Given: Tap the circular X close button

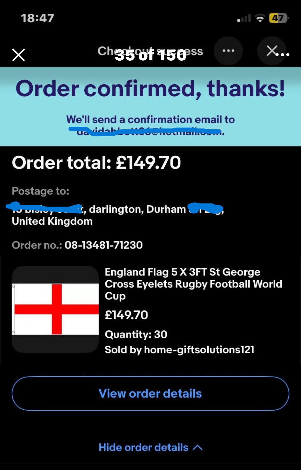Looking at the screenshot, I should [x=272, y=51].
